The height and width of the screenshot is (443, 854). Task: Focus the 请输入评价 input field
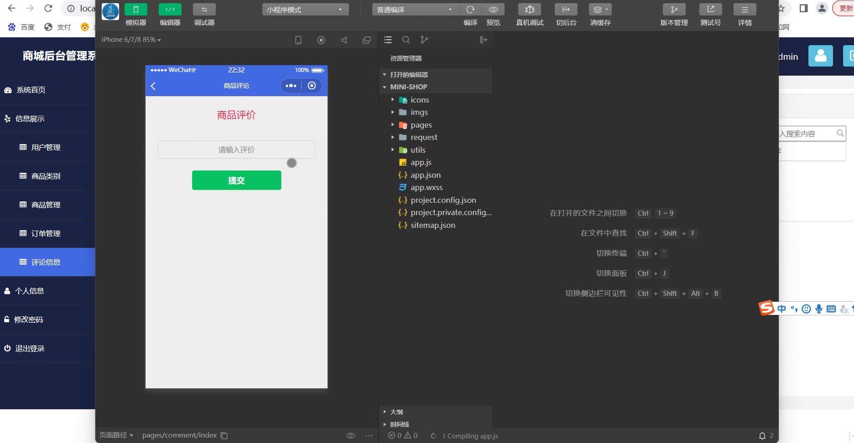236,149
